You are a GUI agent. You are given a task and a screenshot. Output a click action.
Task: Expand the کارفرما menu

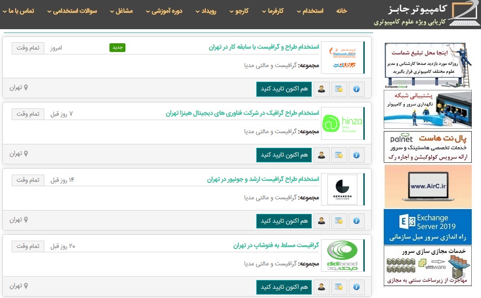coord(273,11)
